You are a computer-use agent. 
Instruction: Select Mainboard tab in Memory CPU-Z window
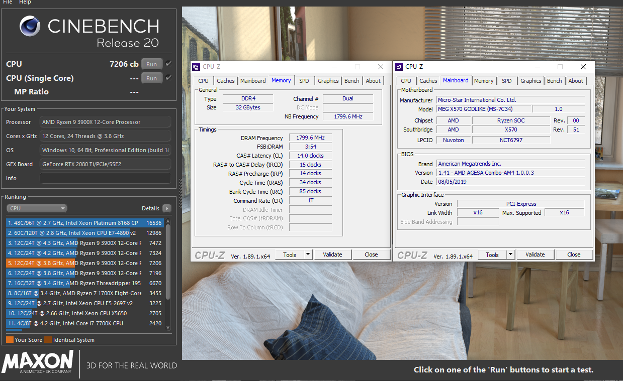253,81
